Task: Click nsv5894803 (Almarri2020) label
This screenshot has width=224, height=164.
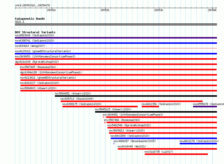Action: [38, 88]
